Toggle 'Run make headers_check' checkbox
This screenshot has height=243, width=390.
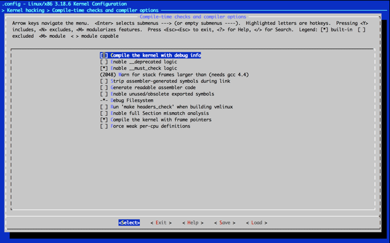coord(104,107)
